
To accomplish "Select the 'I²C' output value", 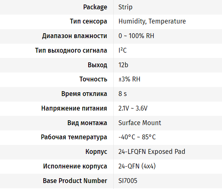I will pos(123,50).
